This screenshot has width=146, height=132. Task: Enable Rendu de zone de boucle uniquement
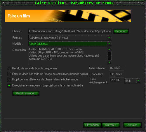[x=9, y=68]
